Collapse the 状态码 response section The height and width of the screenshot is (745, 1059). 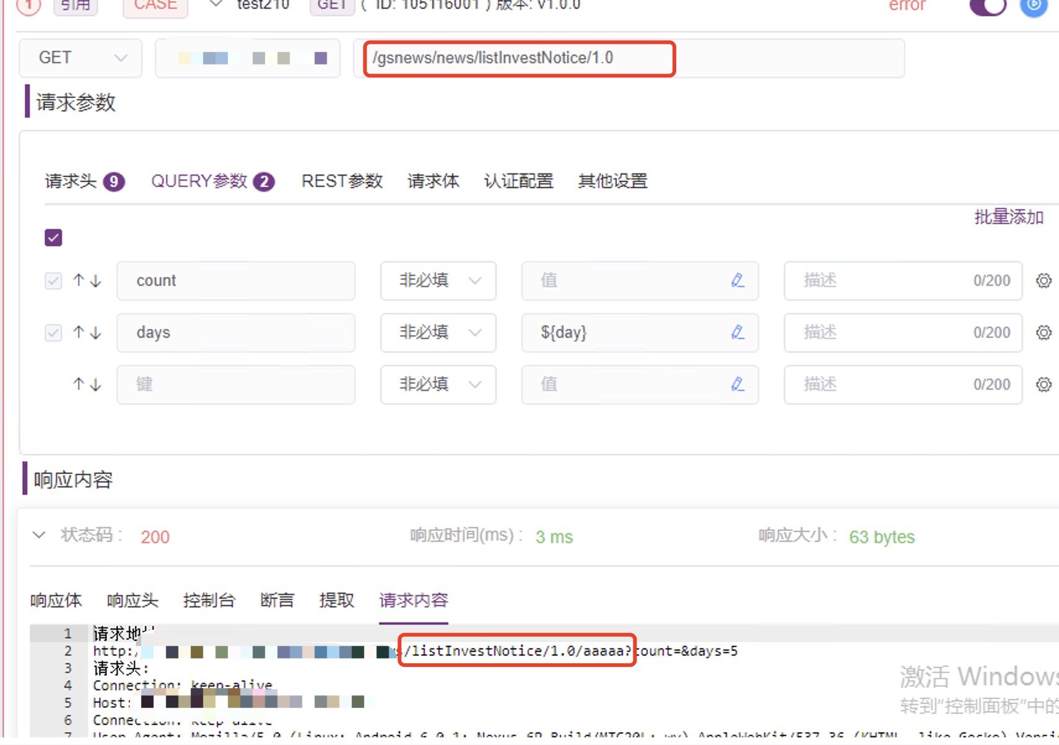click(x=39, y=535)
